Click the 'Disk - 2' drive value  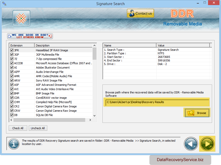tap(162, 64)
